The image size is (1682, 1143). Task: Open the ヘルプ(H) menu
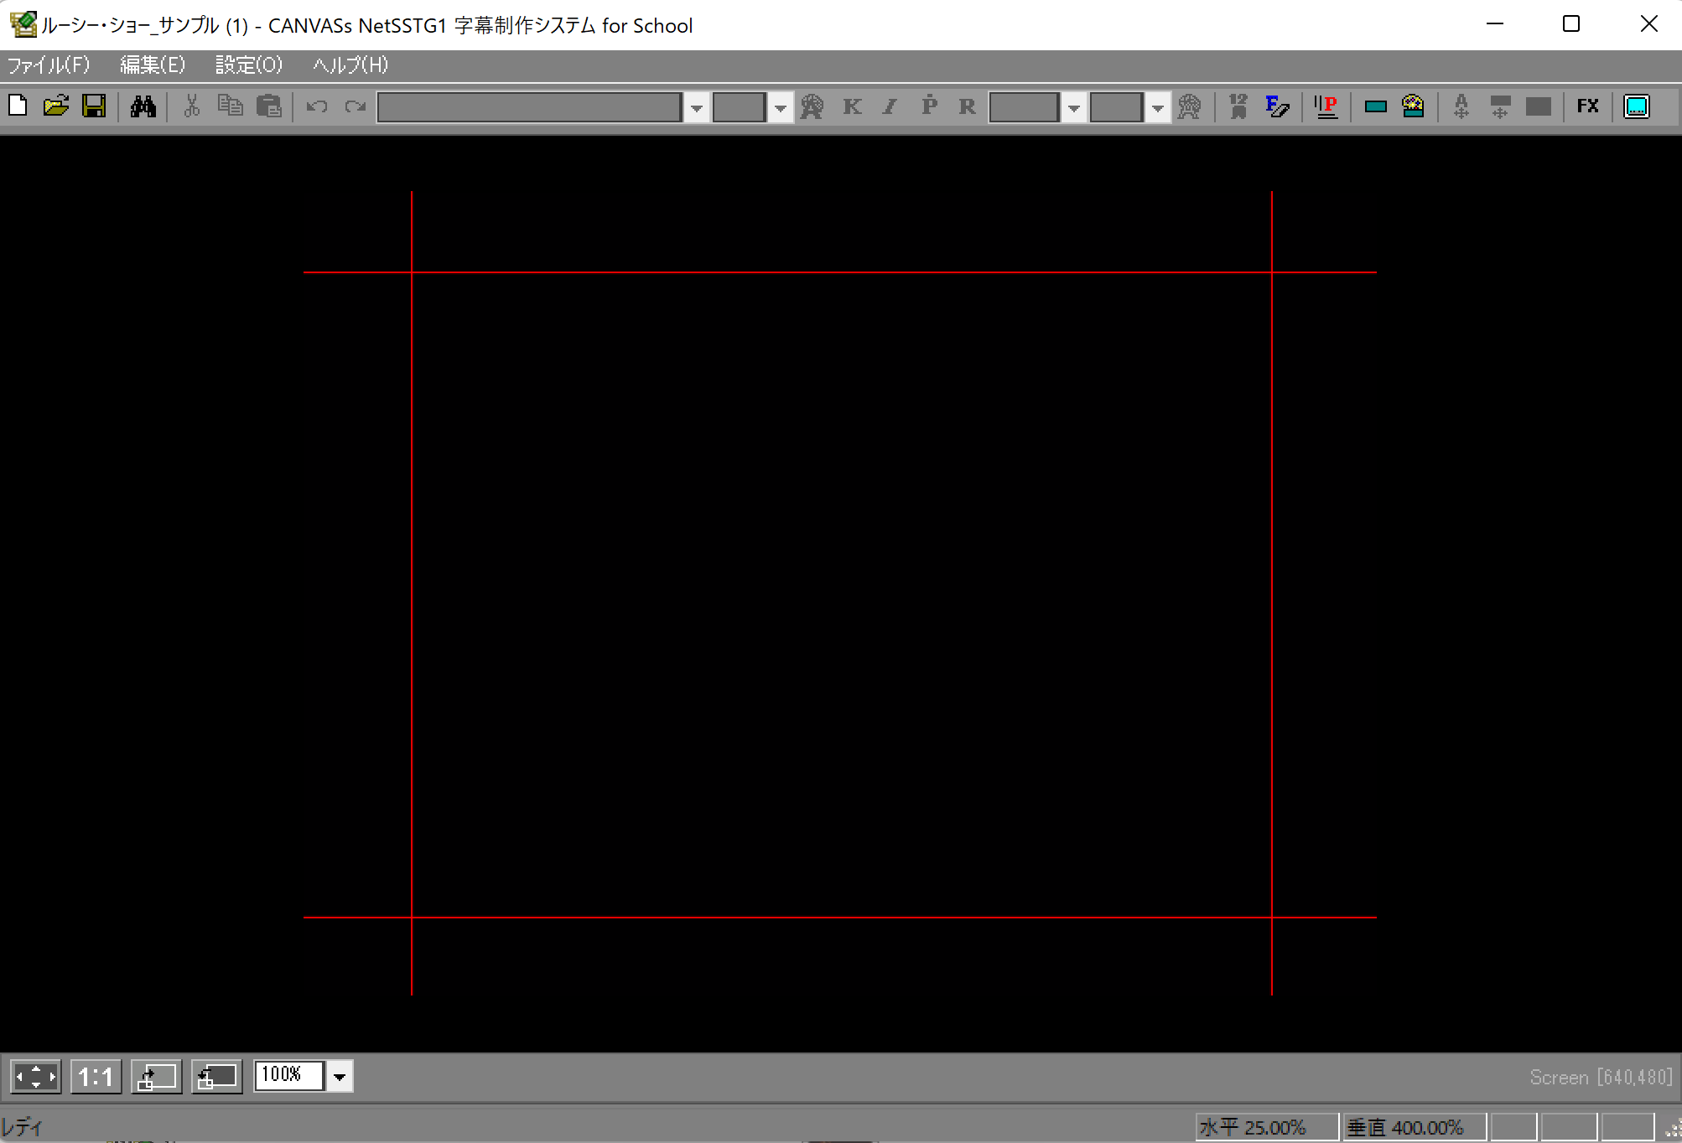point(350,65)
